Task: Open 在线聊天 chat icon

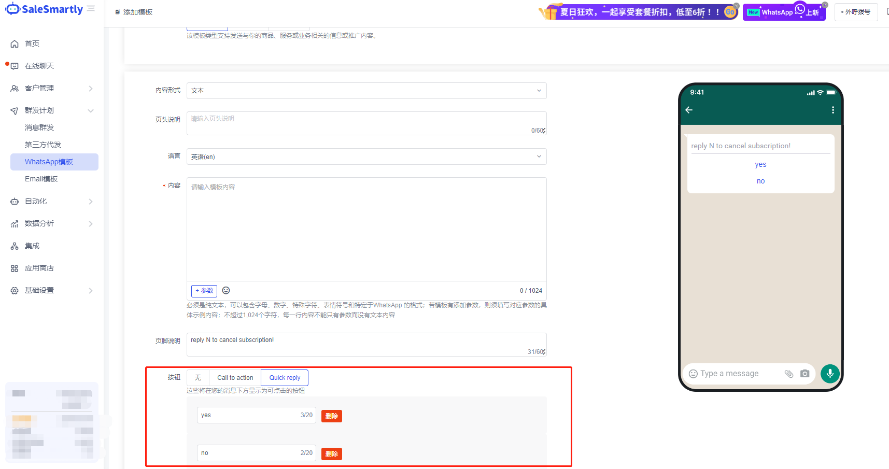Action: tap(15, 66)
